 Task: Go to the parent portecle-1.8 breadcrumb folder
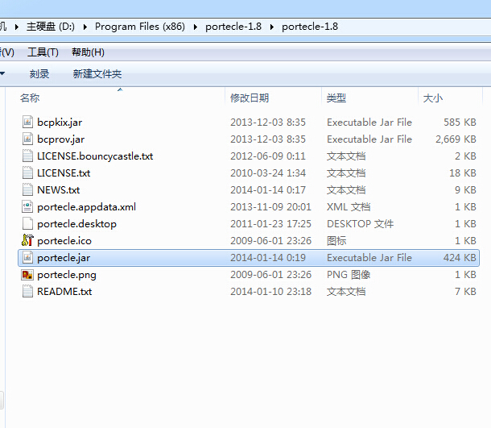[x=233, y=27]
